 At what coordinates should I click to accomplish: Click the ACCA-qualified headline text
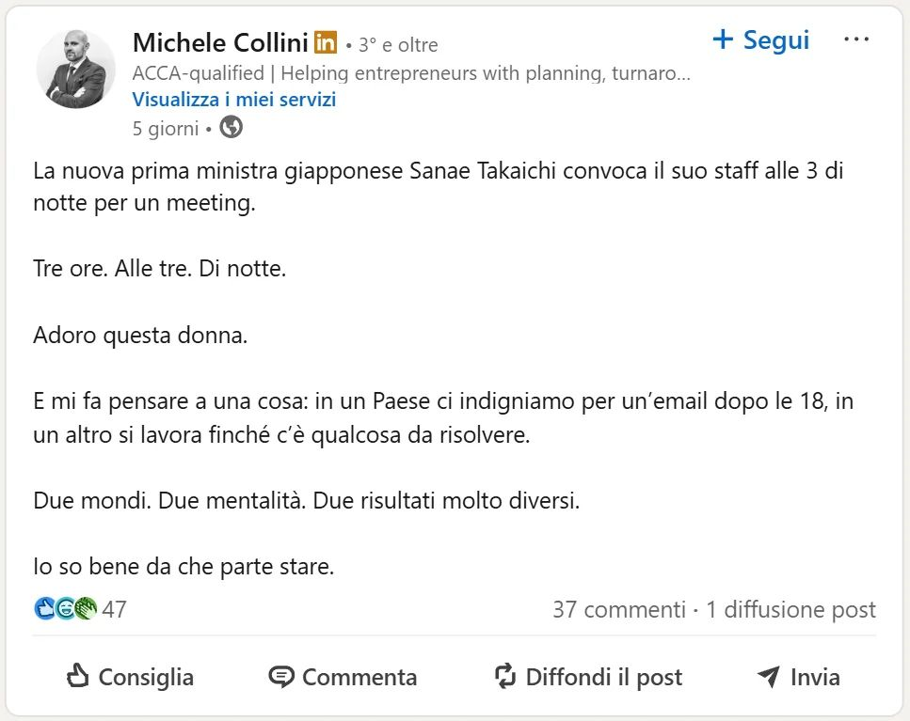click(x=411, y=72)
